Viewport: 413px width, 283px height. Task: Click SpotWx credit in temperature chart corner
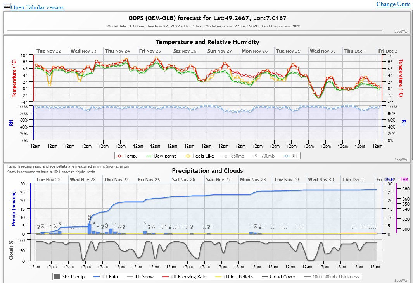(401, 160)
